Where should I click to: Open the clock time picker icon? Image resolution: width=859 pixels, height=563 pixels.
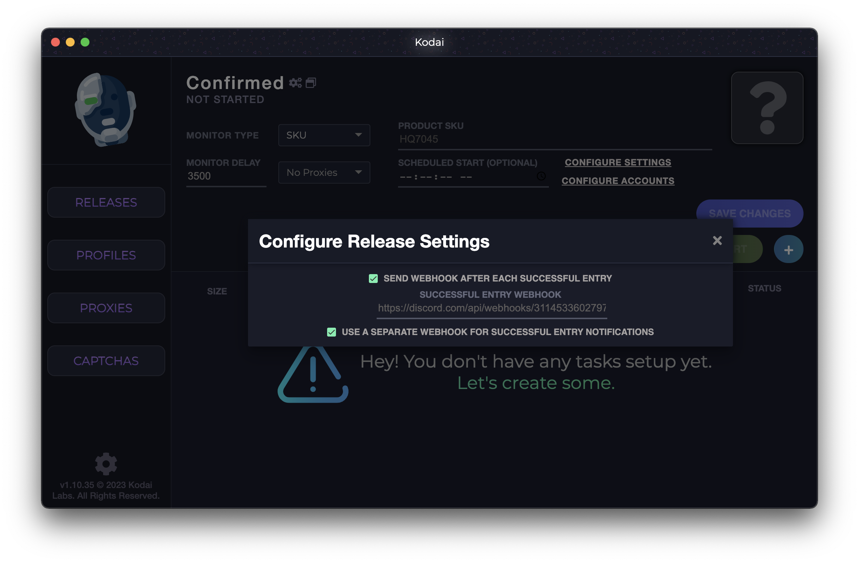(541, 176)
